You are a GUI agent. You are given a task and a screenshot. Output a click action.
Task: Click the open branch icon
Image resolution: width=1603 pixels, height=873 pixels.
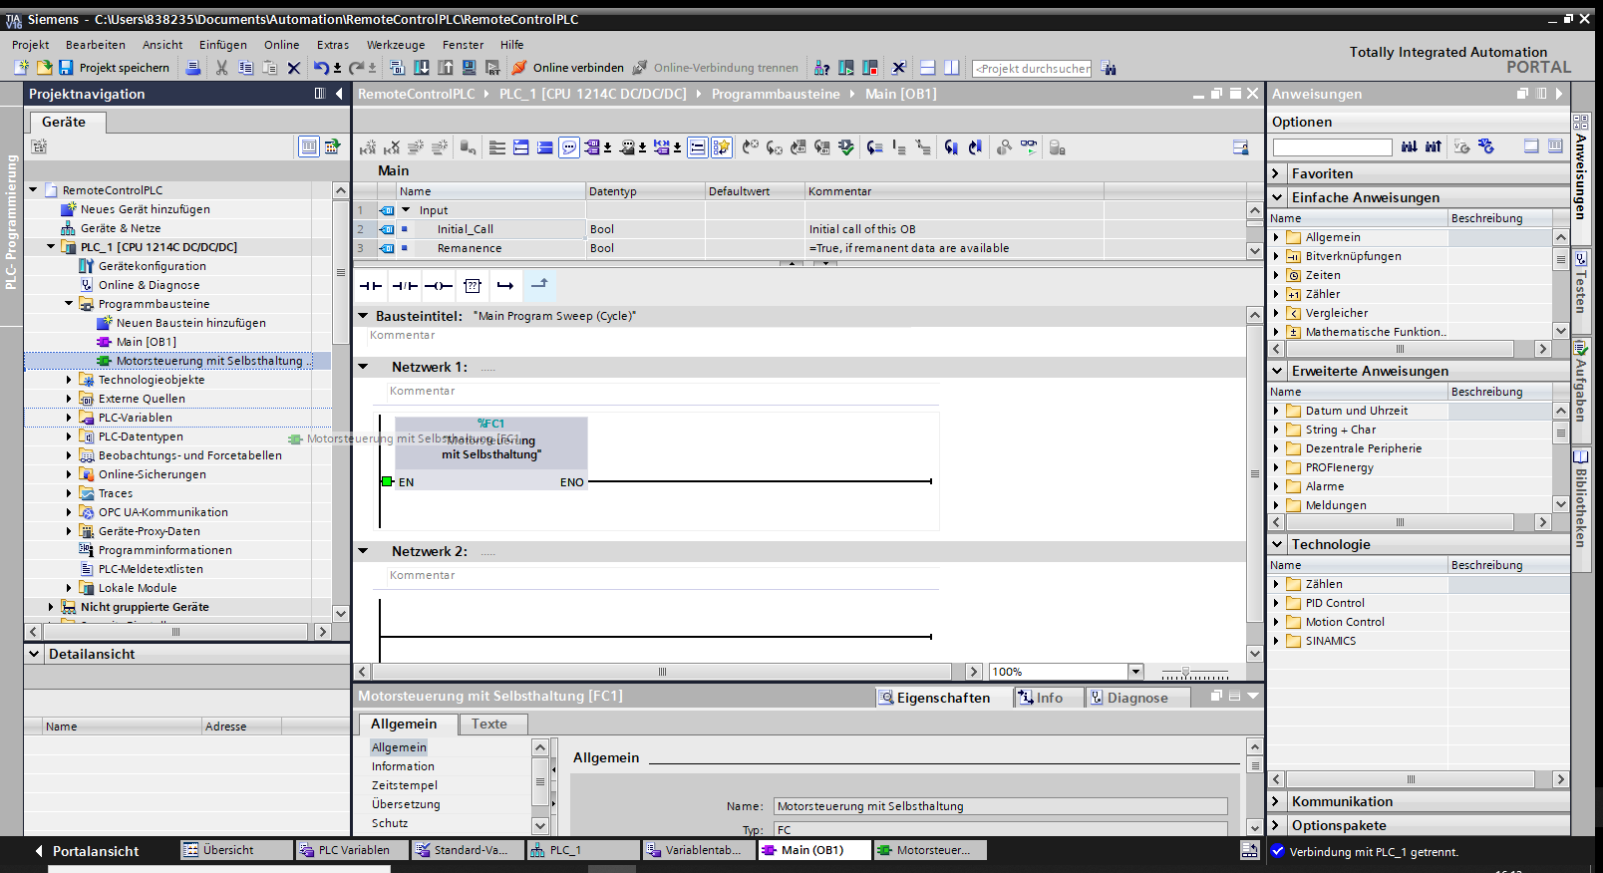[505, 286]
